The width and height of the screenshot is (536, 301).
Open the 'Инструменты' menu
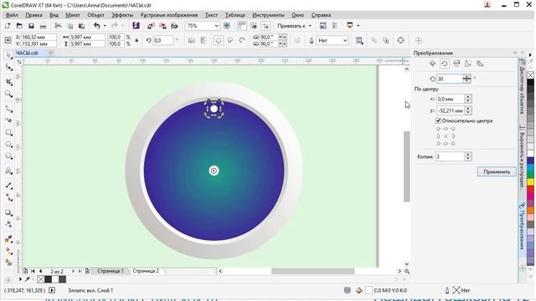(x=268, y=15)
